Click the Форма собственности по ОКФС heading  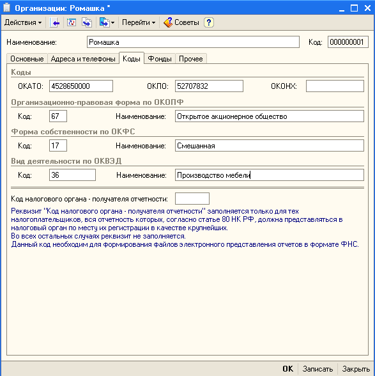[73, 132]
